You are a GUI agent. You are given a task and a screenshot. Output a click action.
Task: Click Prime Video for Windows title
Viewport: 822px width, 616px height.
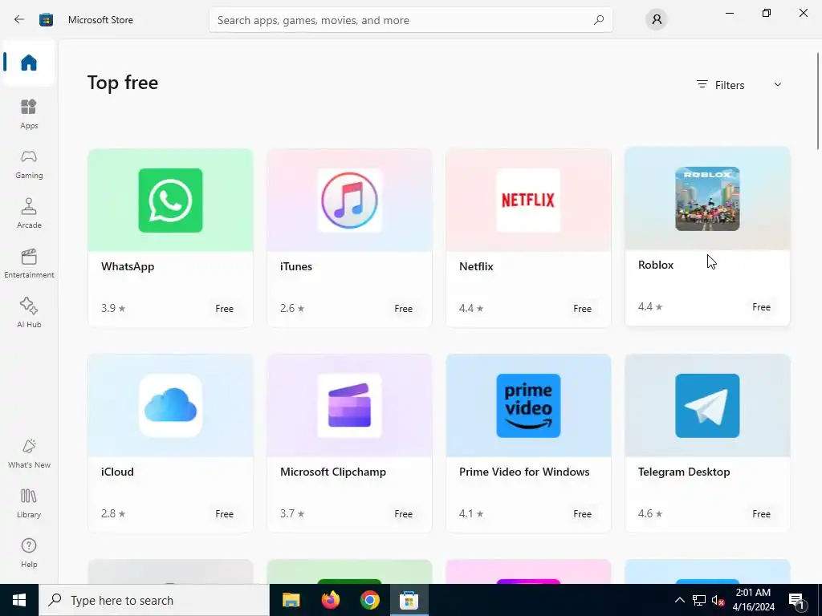pyautogui.click(x=524, y=472)
